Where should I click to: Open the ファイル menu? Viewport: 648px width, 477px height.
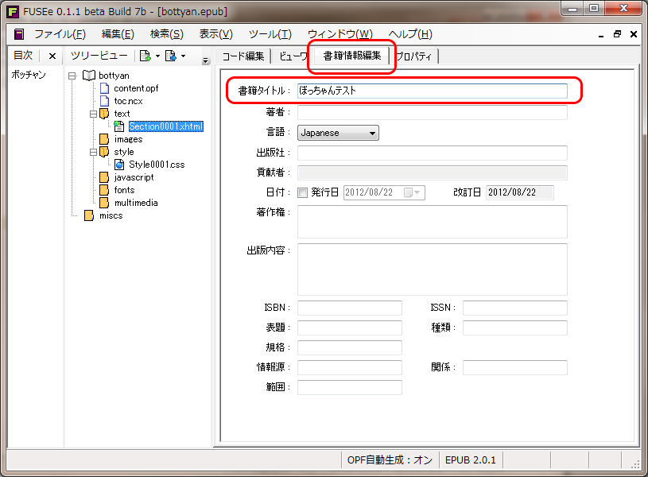pyautogui.click(x=60, y=34)
